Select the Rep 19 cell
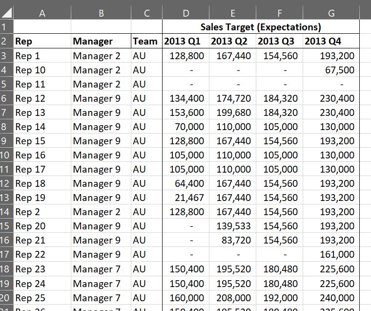Screen dimensions: 371x311 click(x=42, y=198)
